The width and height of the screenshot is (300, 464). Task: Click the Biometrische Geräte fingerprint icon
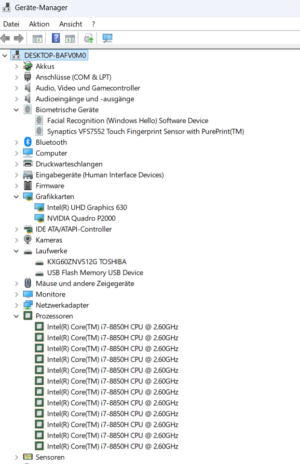coord(27,109)
